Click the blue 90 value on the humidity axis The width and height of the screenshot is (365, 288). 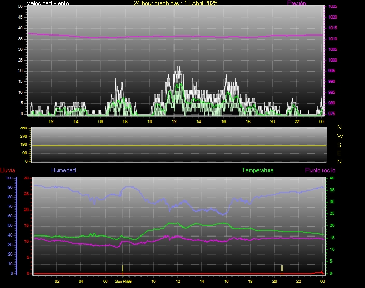click(10, 188)
